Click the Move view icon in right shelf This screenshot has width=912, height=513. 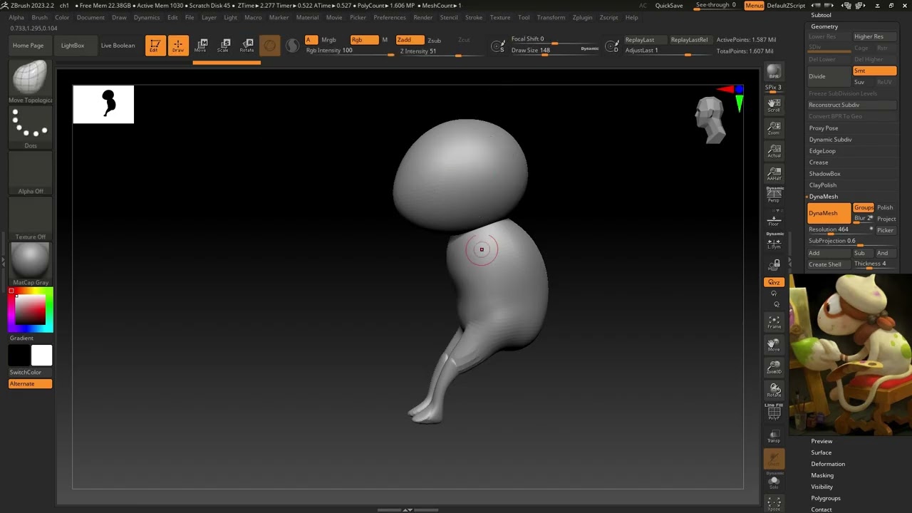[774, 345]
